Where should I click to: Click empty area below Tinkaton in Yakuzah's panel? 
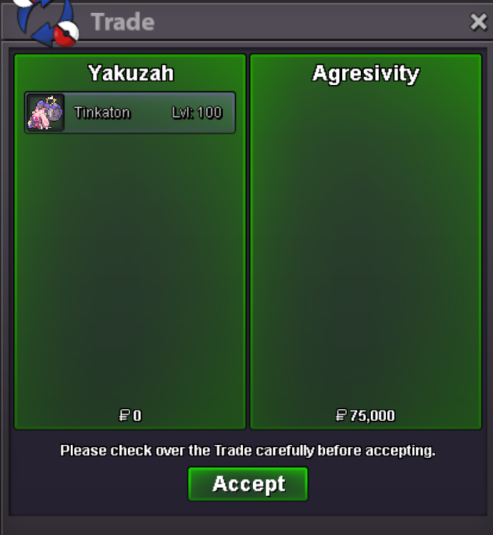point(130,269)
